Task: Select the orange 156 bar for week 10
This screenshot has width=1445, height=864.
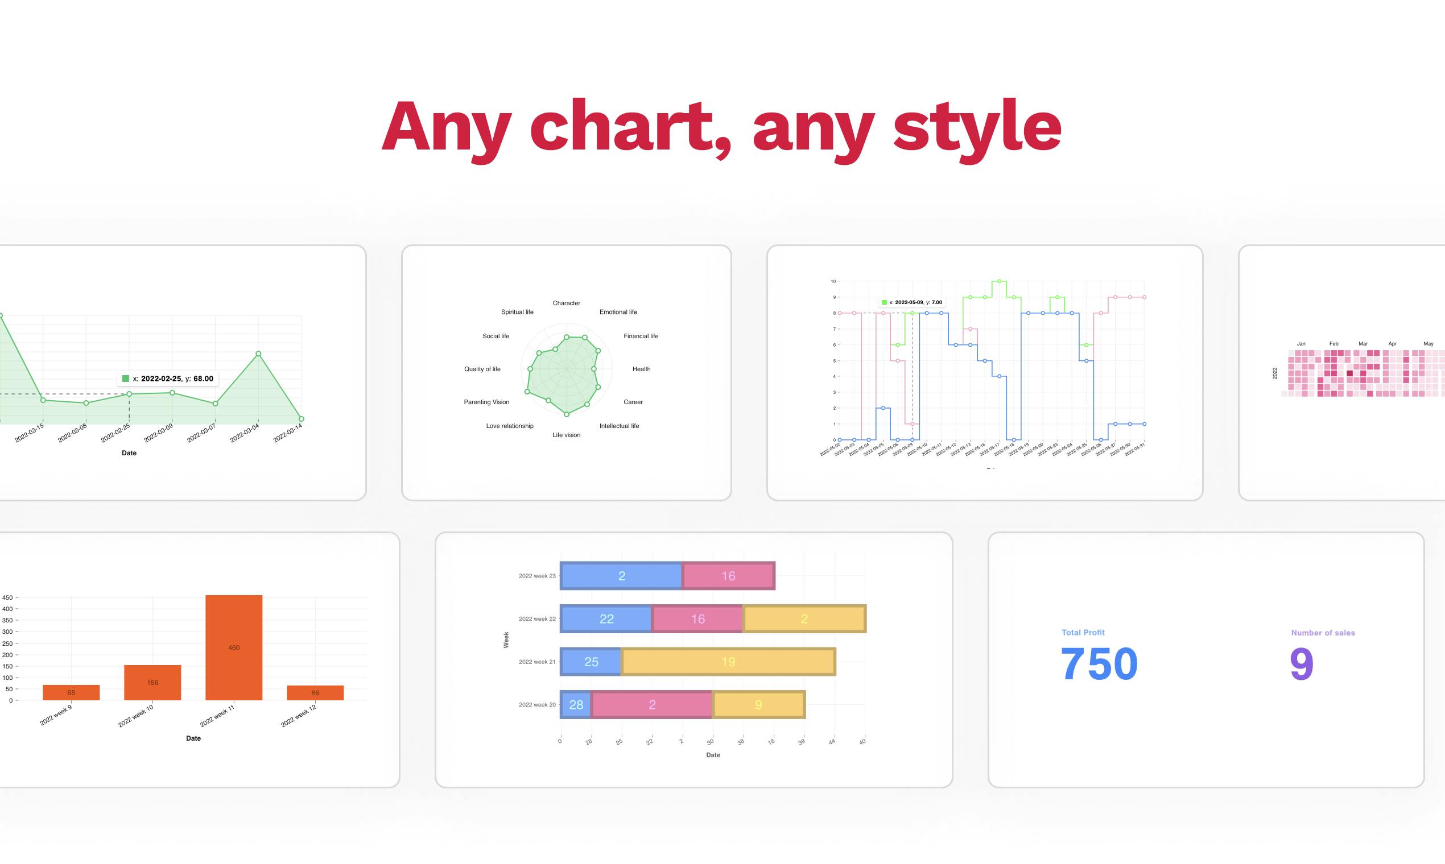Action: coord(152,682)
